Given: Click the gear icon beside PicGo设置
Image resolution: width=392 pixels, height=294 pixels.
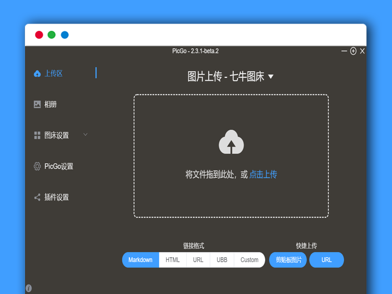Looking at the screenshot, I should (x=37, y=166).
